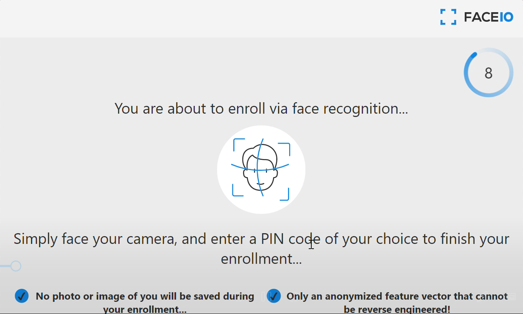The width and height of the screenshot is (523, 314).
Task: Click the faint pause button overlay
Action: (x=264, y=296)
